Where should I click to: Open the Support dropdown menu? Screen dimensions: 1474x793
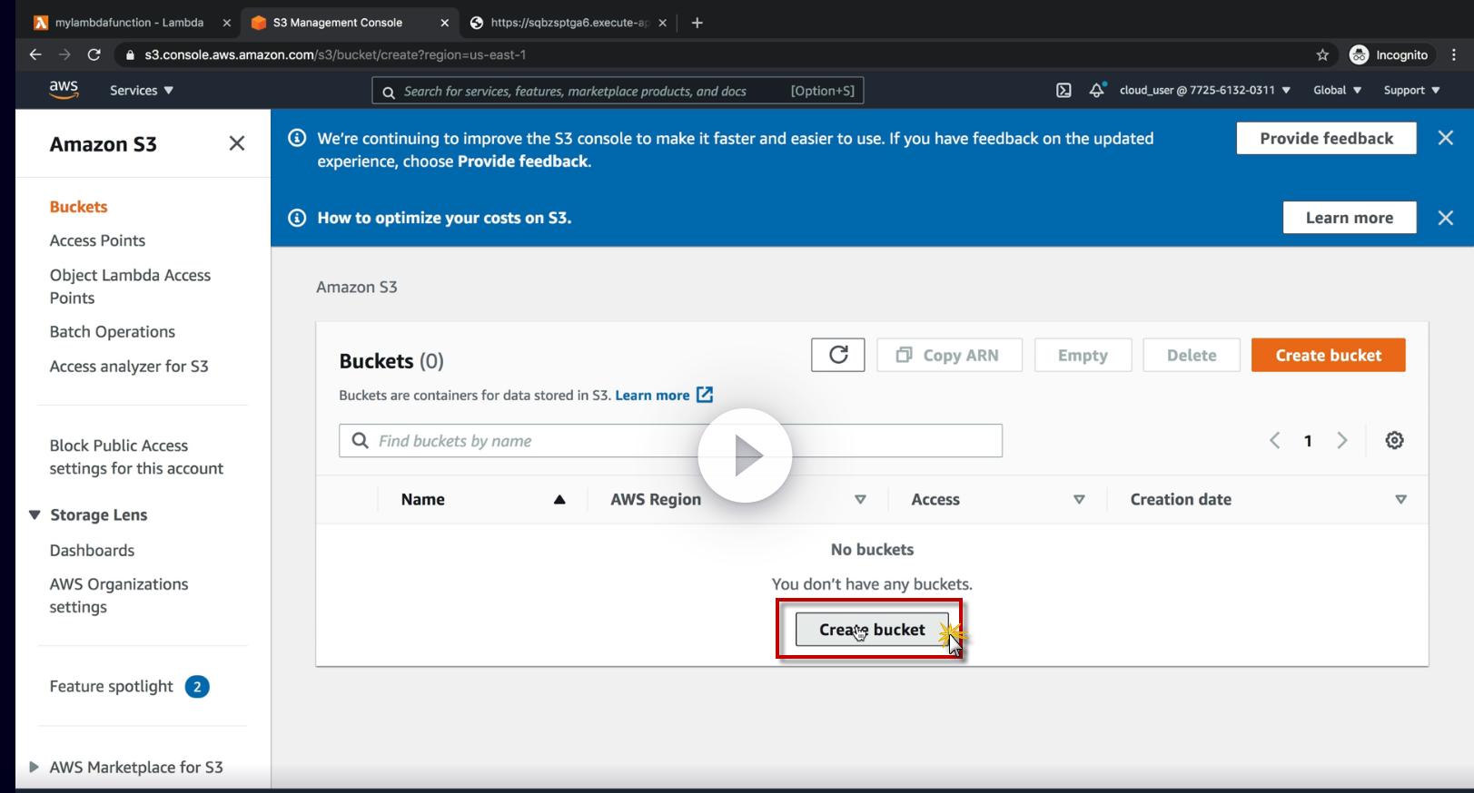tap(1412, 90)
